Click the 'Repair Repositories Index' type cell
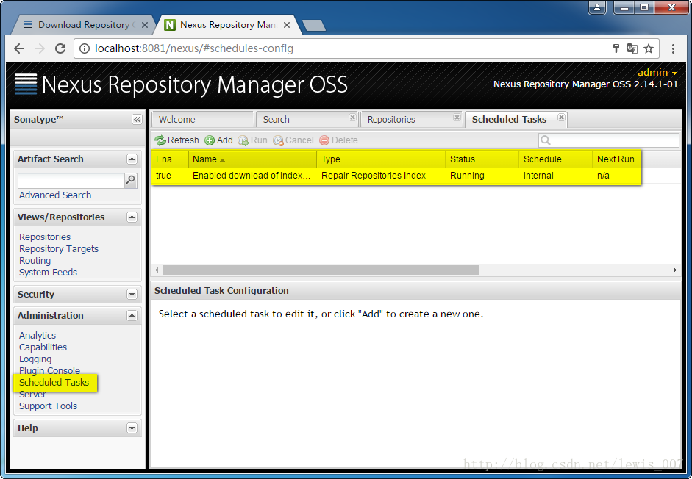692x479 pixels. [x=374, y=176]
